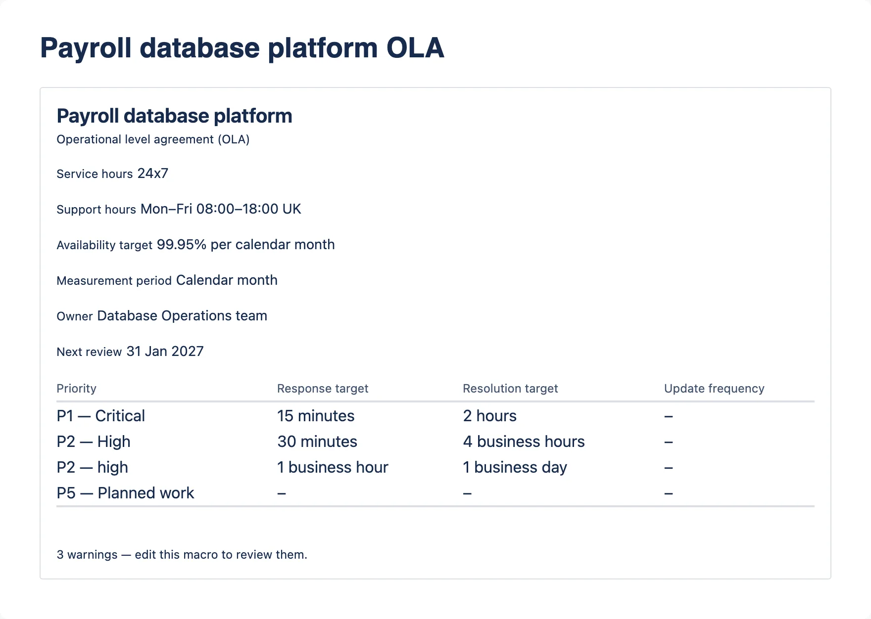
Task: Click the page title 'Payroll database platform OLA'
Action: 242,48
